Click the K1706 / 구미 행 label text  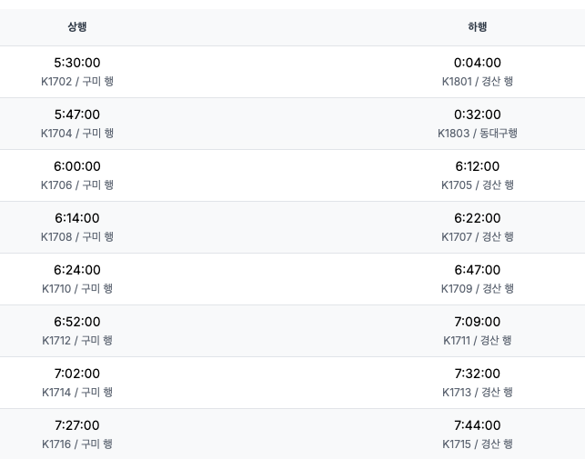(77, 185)
